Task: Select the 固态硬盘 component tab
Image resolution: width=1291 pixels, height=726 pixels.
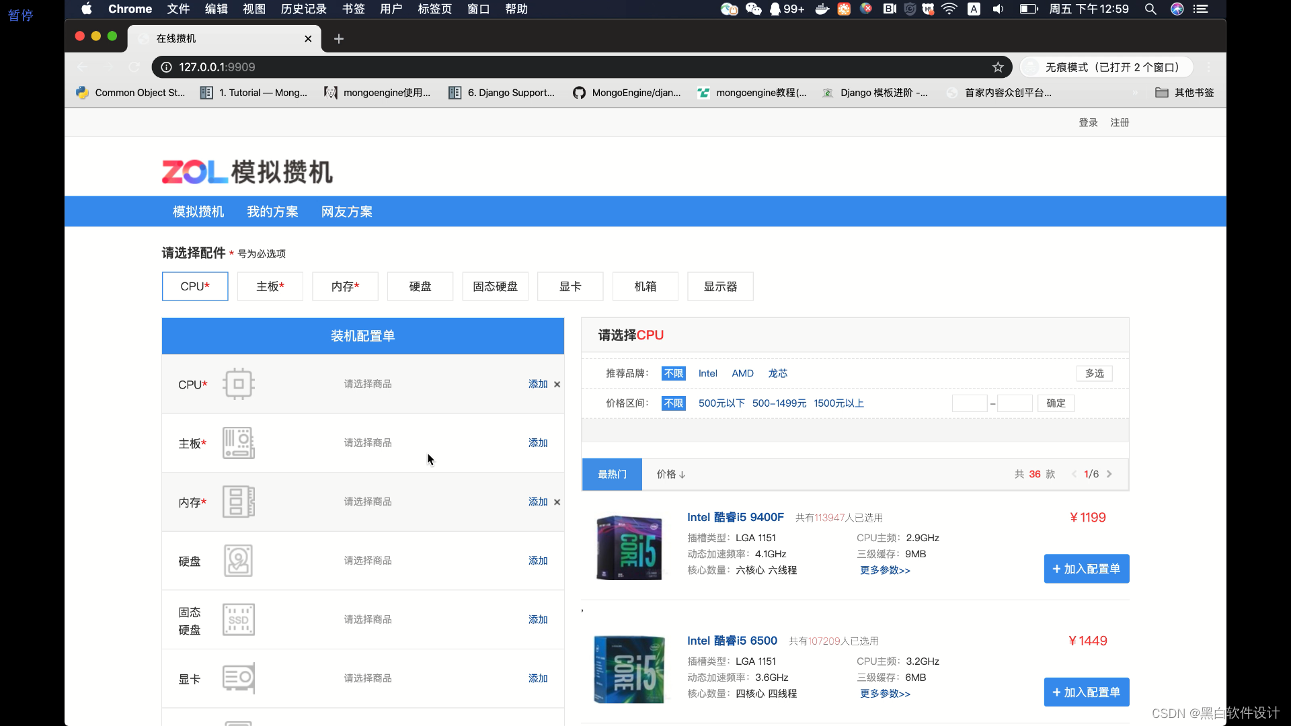Action: tap(496, 286)
